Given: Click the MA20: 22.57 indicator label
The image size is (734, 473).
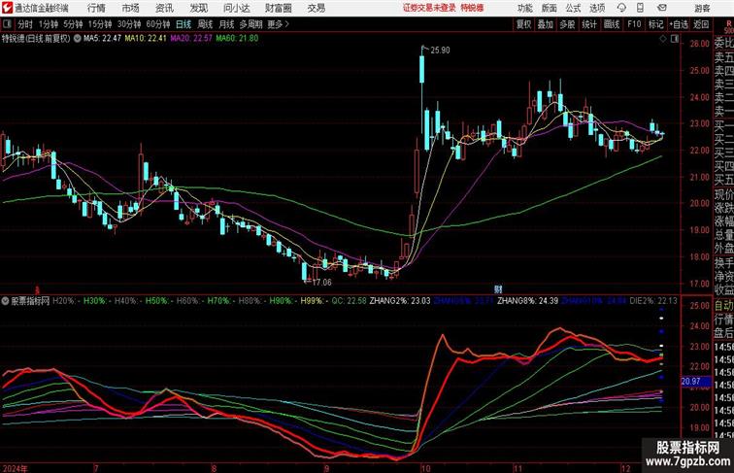Looking at the screenshot, I should coord(191,39).
